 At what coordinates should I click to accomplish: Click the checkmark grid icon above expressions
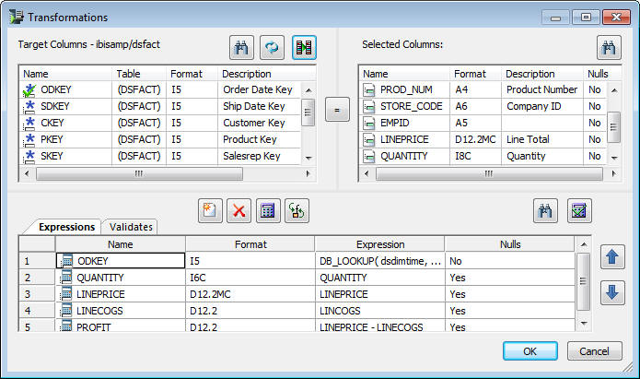point(579,211)
